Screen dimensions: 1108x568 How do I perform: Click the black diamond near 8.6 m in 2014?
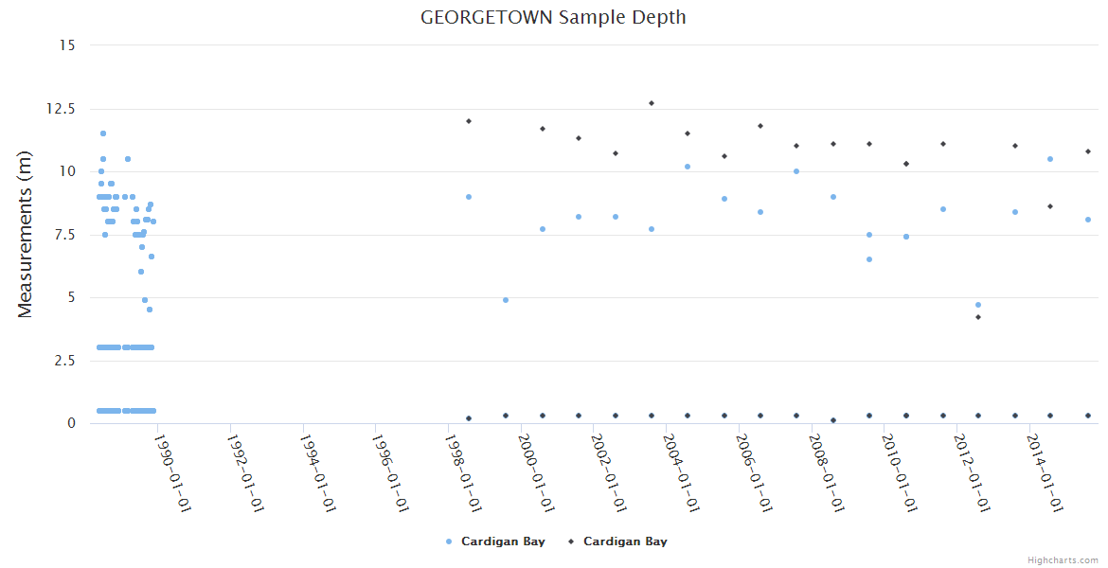pyautogui.click(x=1050, y=206)
